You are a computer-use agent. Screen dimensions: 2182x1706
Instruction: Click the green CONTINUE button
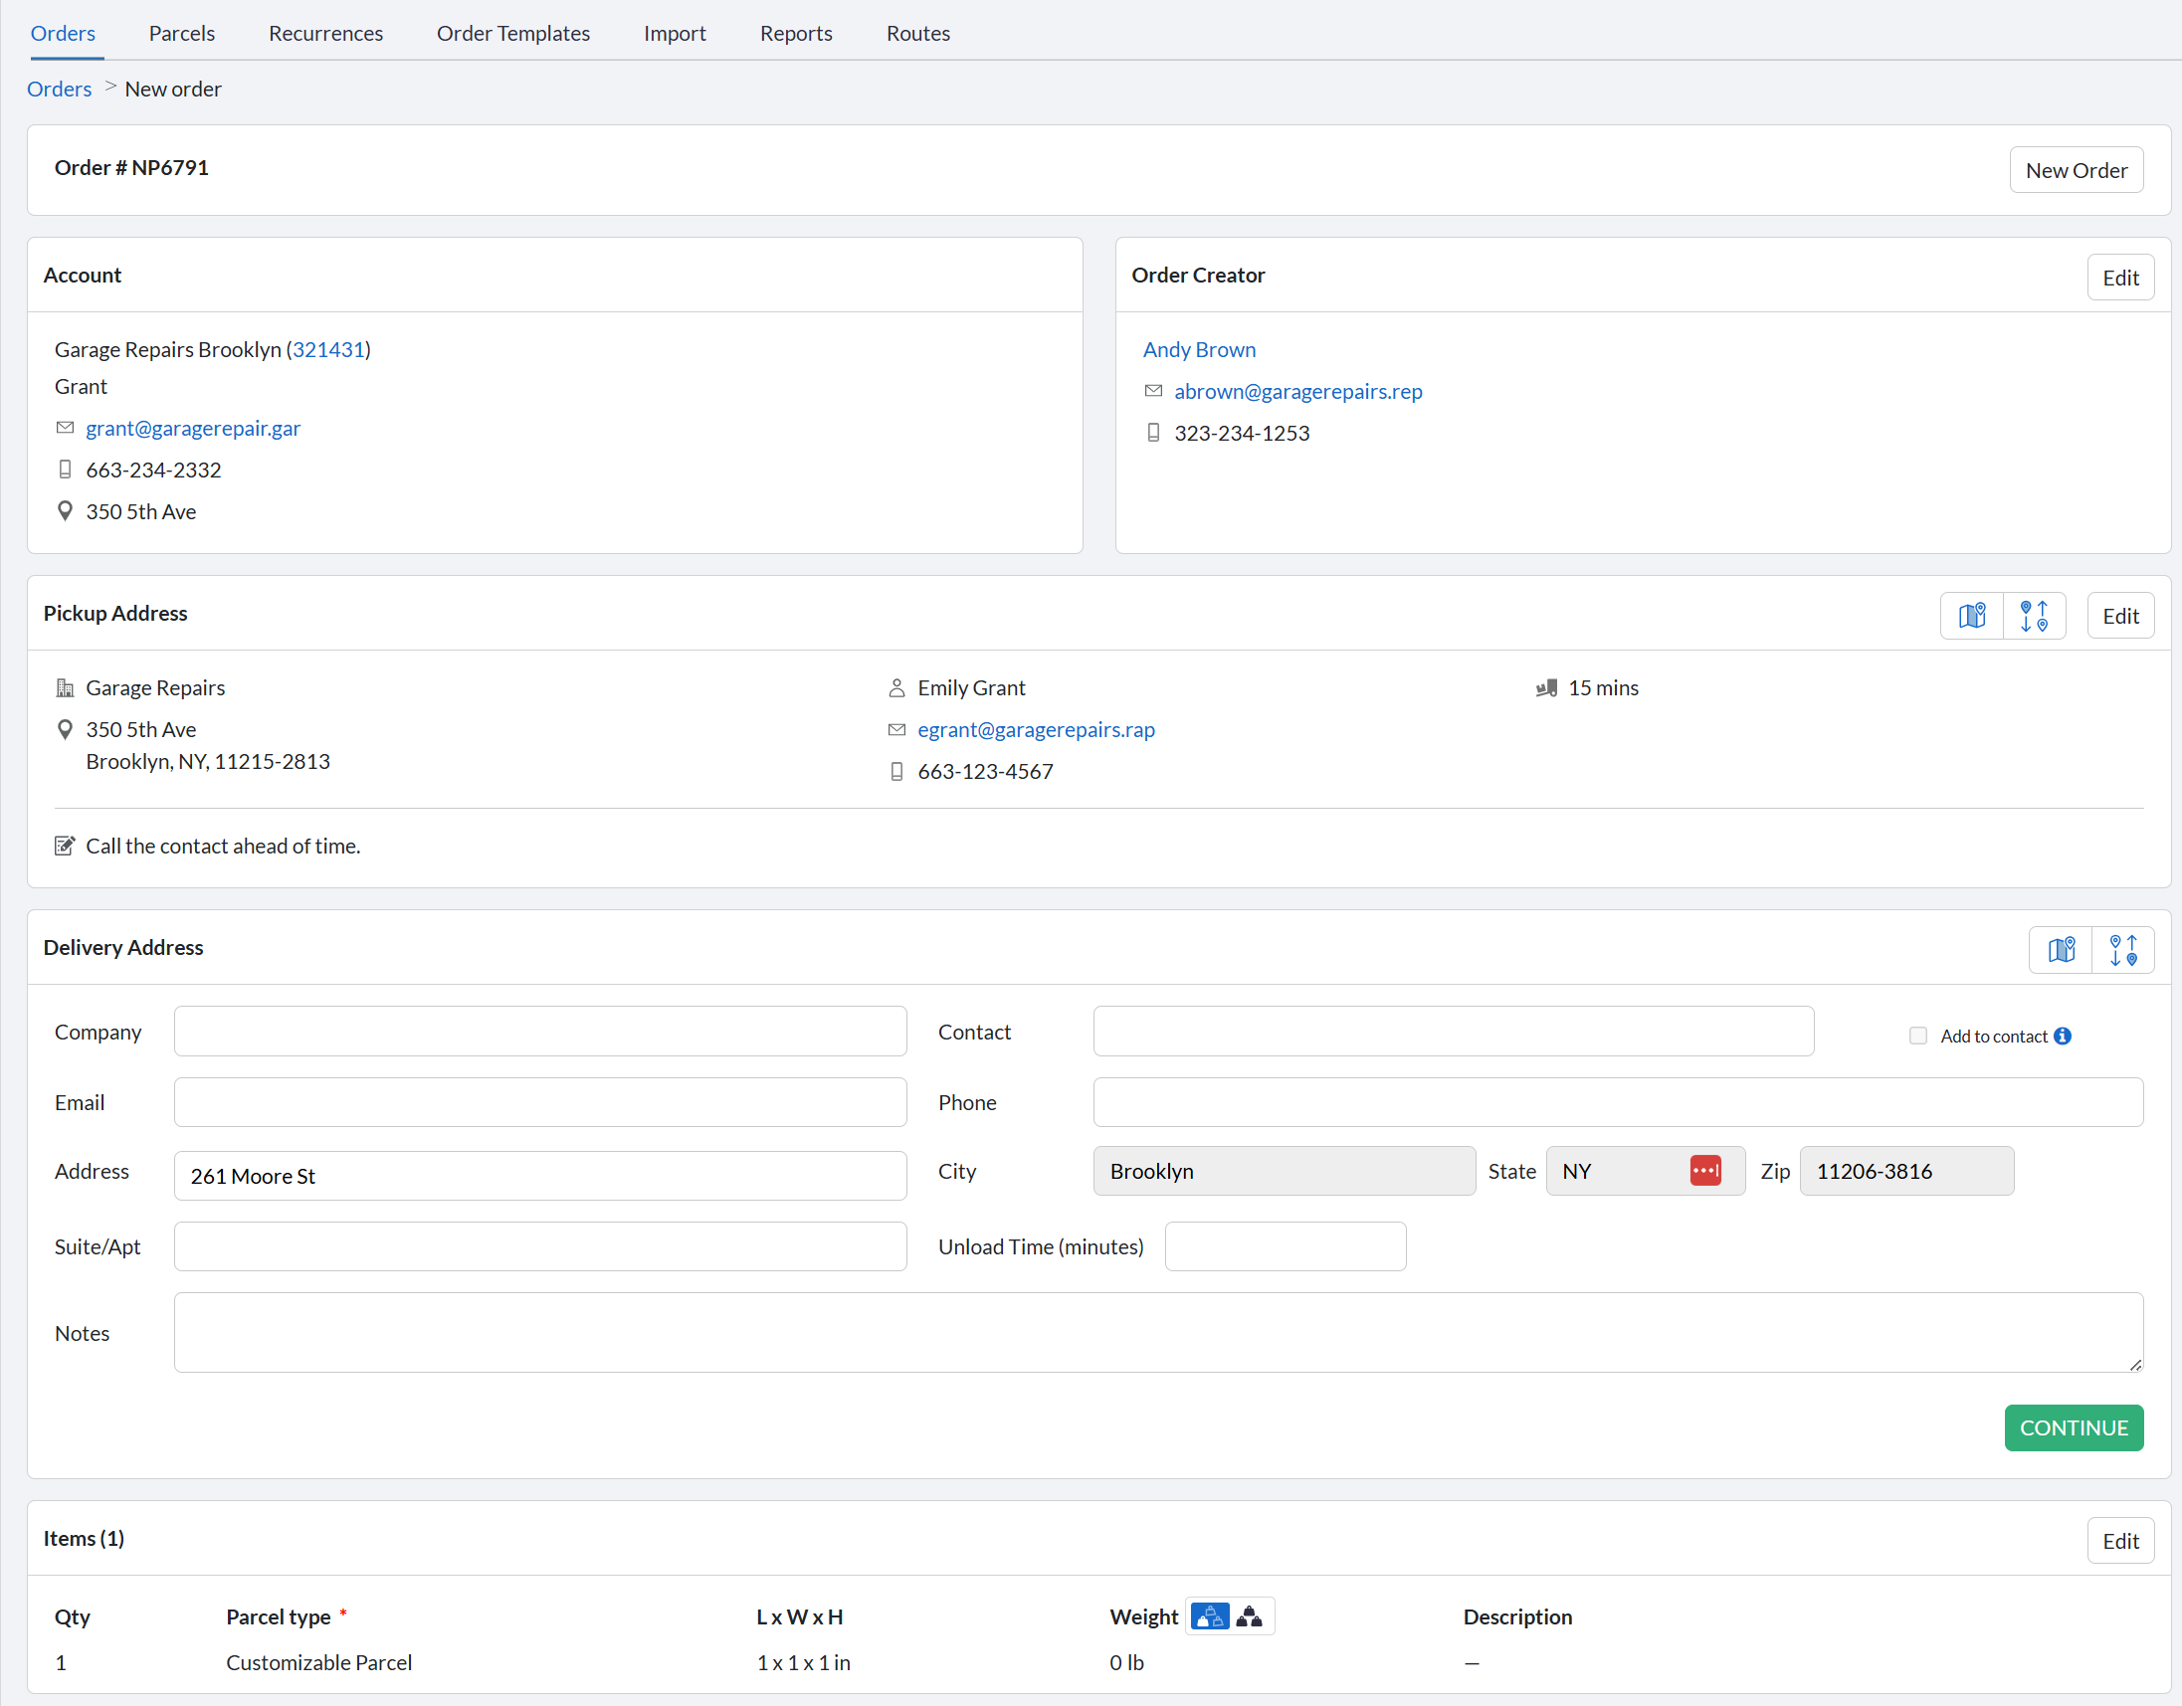2075,1428
